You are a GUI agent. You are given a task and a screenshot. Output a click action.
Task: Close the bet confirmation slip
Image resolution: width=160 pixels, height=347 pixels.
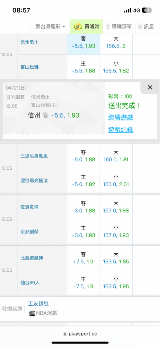pyautogui.click(x=150, y=87)
